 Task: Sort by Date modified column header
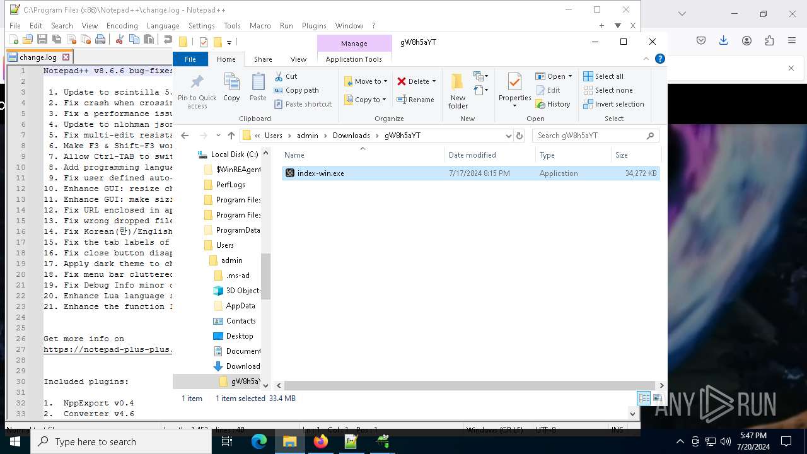[x=491, y=155]
